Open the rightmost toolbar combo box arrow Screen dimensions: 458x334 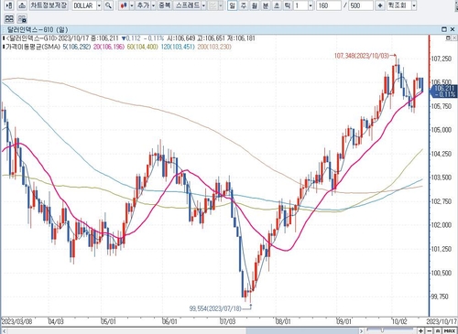point(414,5)
